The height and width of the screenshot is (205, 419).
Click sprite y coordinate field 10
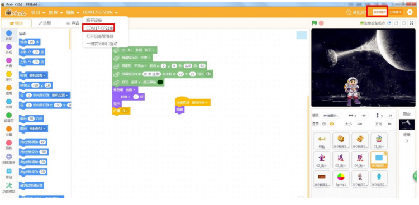[390, 116]
